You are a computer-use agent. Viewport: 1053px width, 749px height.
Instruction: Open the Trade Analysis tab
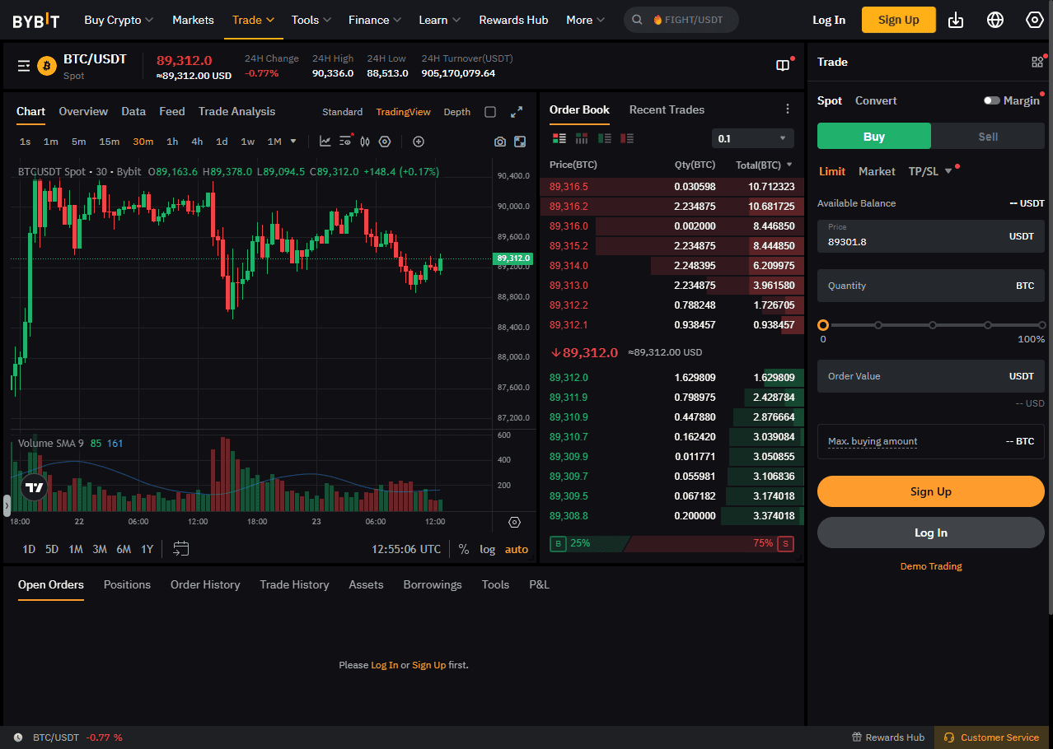click(x=239, y=111)
